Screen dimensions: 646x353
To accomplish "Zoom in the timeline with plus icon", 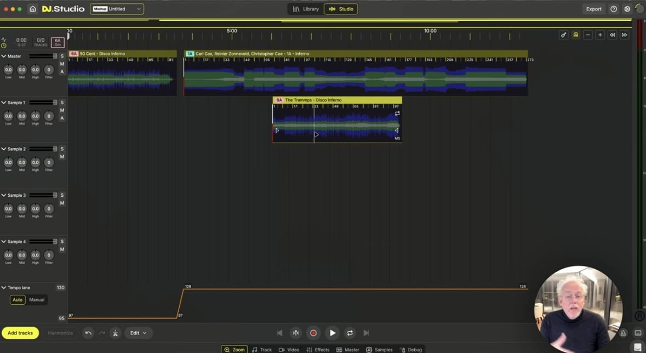I will click(x=600, y=35).
